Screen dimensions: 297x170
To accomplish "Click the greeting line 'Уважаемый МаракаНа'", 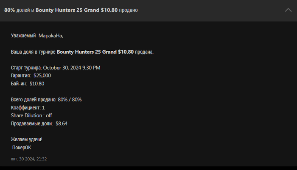I will coord(37,36).
